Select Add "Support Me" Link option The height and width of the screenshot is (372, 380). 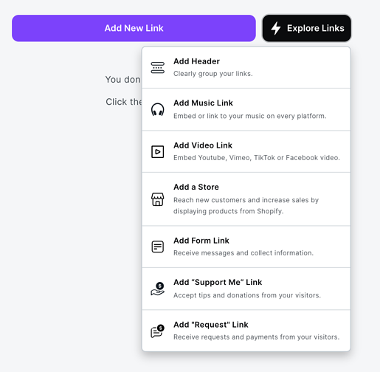tap(246, 289)
